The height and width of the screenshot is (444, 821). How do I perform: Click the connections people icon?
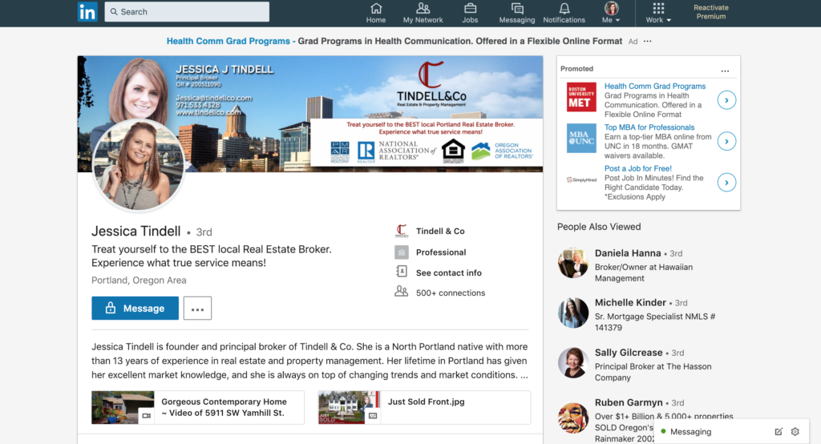click(x=402, y=291)
